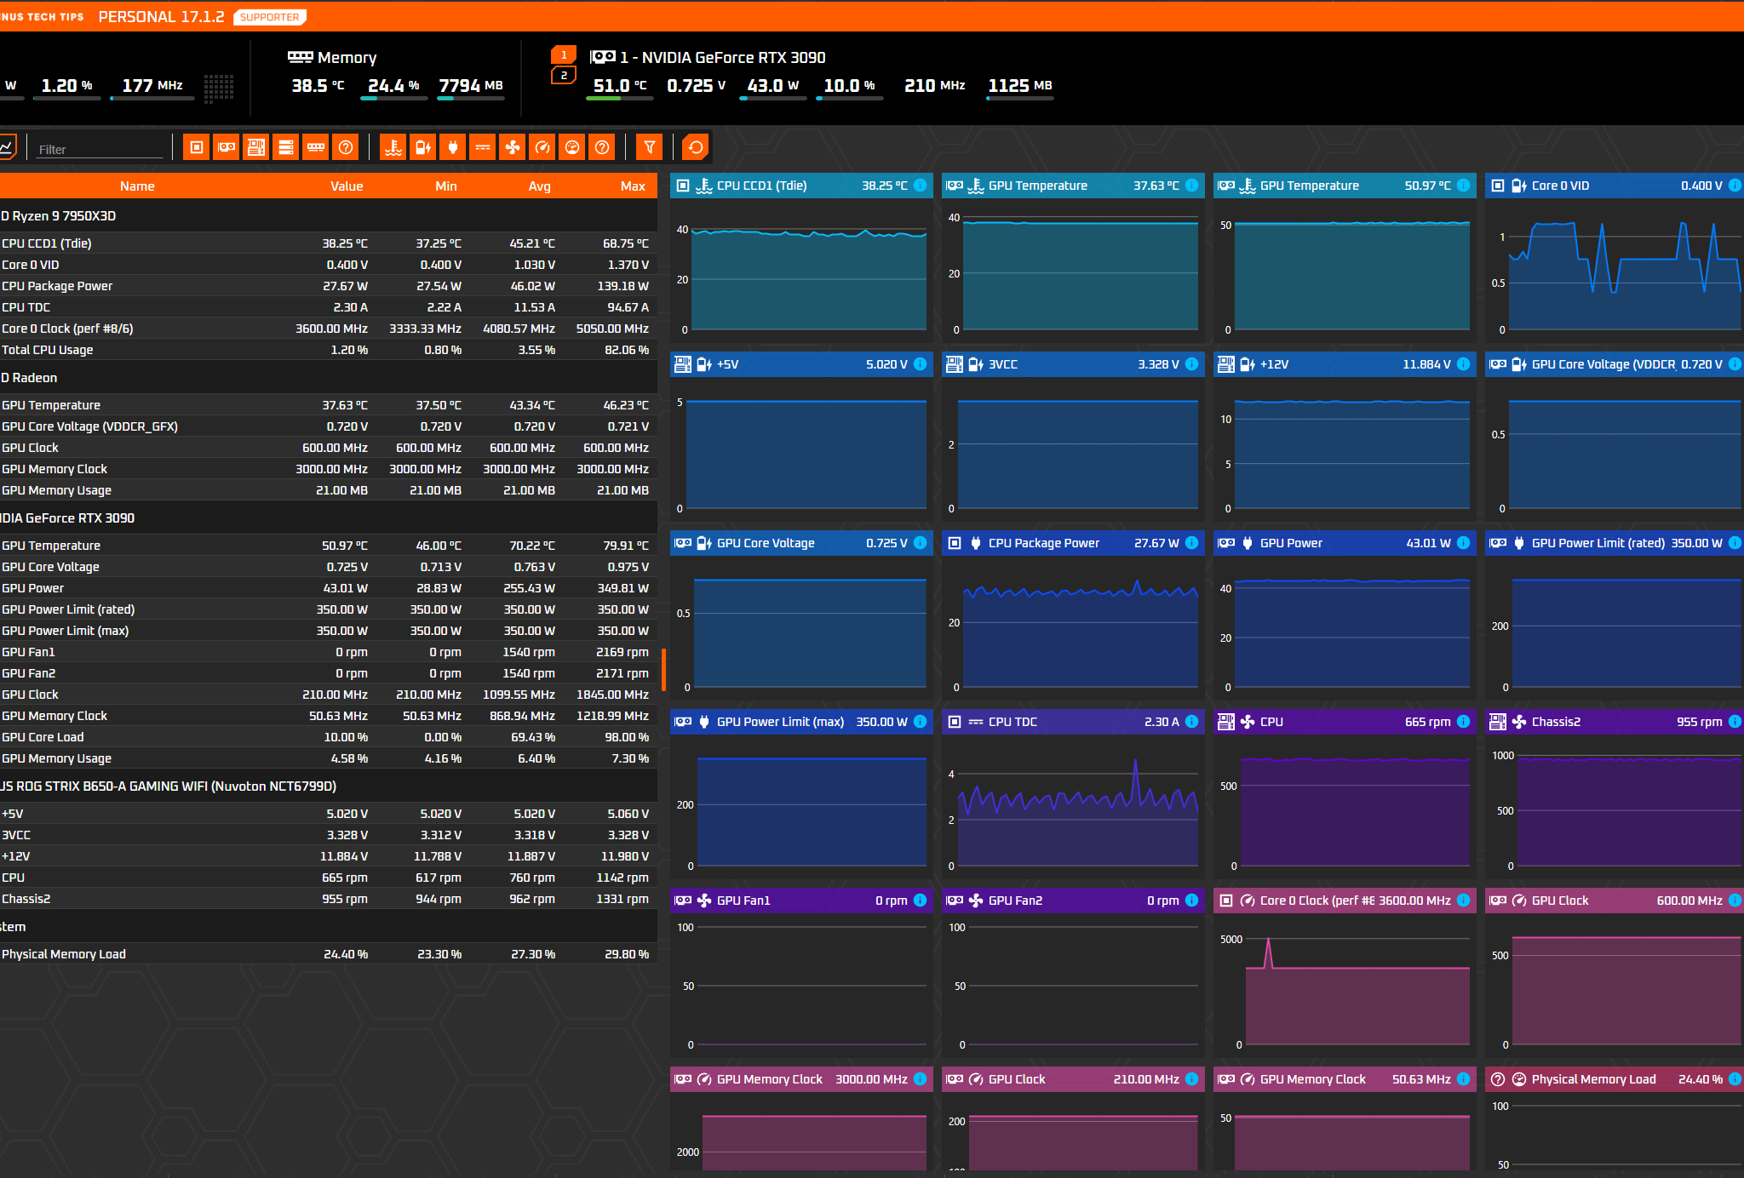The width and height of the screenshot is (1744, 1178).
Task: Select GPU number 2 in the header
Action: point(564,76)
